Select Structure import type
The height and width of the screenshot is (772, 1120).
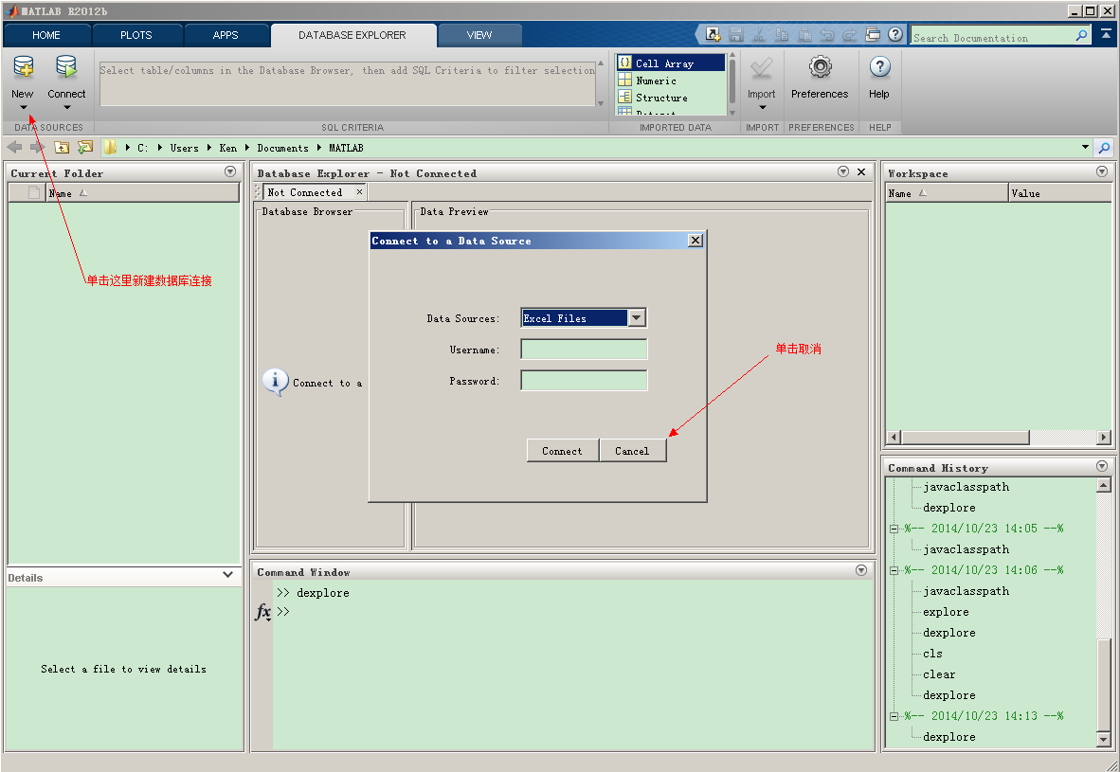pyautogui.click(x=671, y=98)
